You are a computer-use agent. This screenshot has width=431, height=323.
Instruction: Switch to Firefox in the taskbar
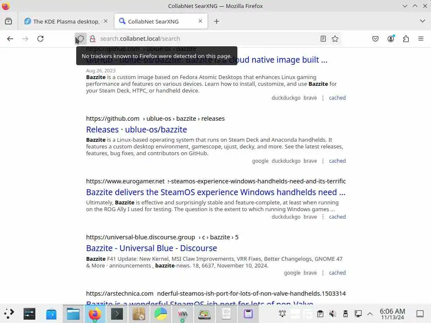(x=95, y=314)
